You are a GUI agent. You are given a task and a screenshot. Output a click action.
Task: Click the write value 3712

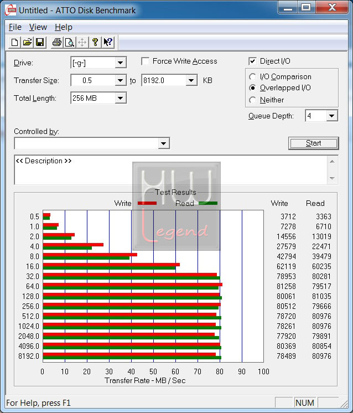pyautogui.click(x=288, y=216)
